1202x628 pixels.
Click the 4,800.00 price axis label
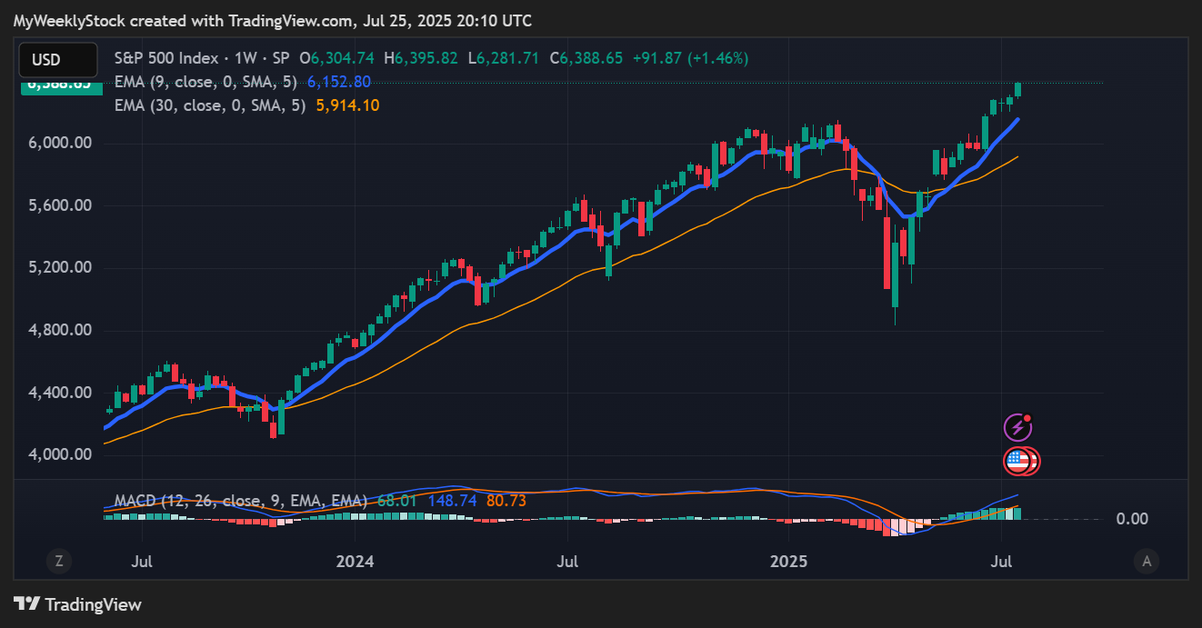click(61, 330)
